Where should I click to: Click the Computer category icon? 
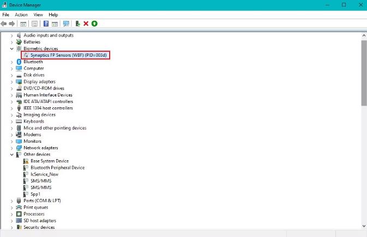click(x=19, y=68)
